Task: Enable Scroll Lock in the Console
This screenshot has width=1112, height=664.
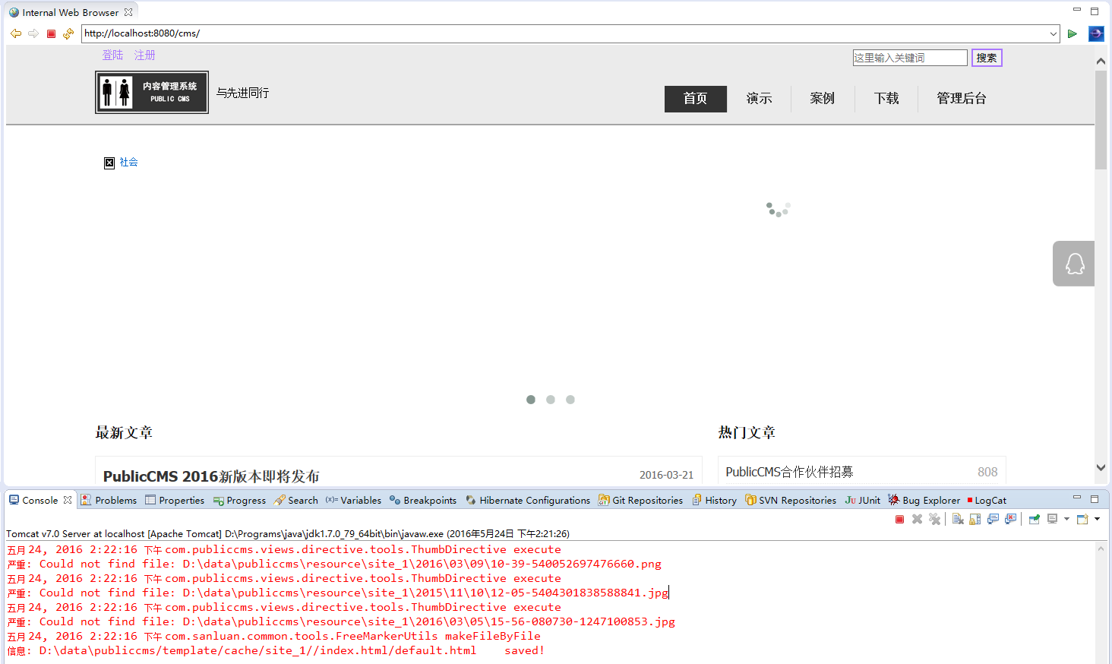Action: [975, 519]
